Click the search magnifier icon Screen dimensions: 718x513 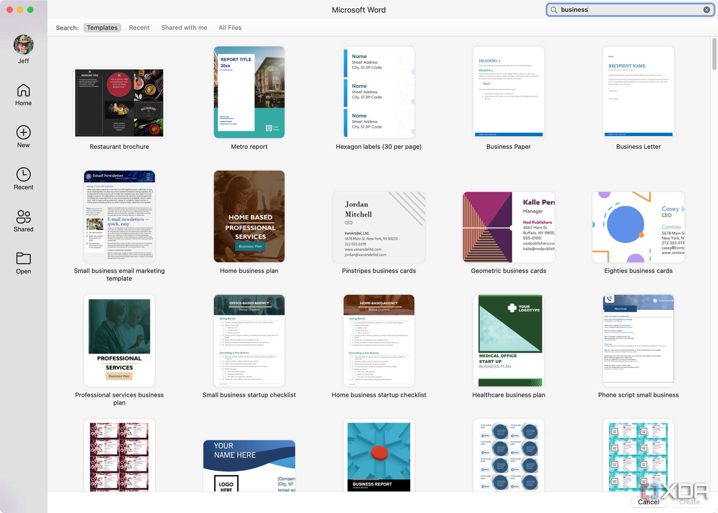[554, 10]
